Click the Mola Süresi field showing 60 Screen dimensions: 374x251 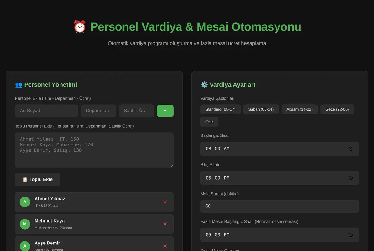[x=280, y=206]
